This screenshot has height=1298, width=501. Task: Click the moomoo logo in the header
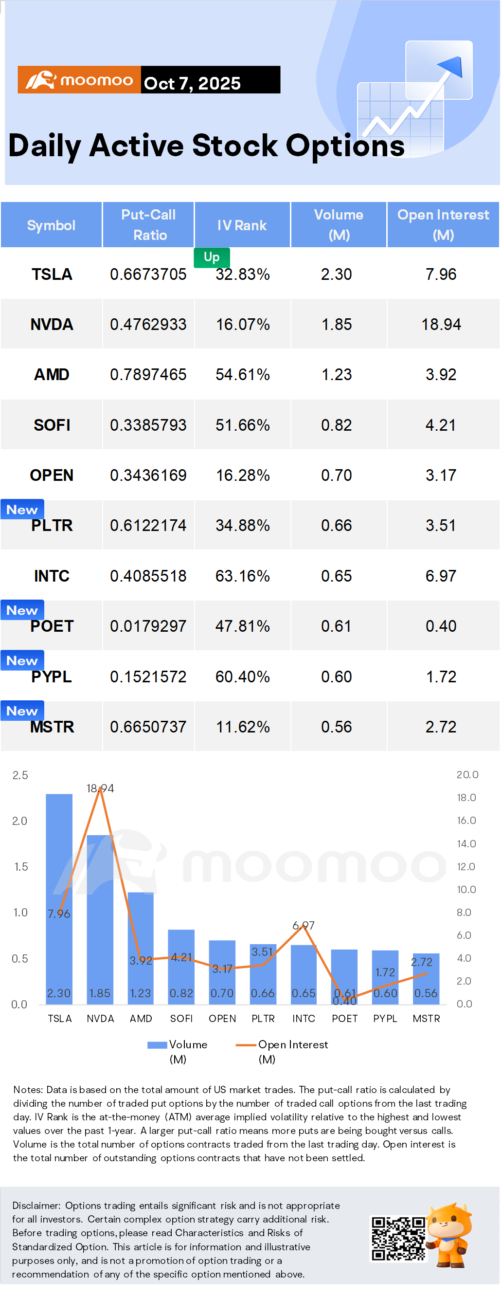pos(79,80)
